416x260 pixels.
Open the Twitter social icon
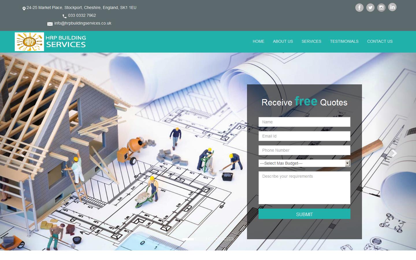(x=370, y=8)
